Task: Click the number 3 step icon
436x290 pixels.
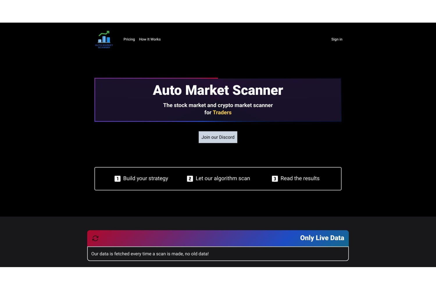Action: pos(275,179)
